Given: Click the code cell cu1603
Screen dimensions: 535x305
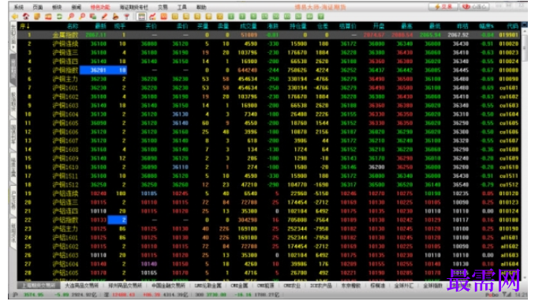Looking at the screenshot, I should 509,105.
